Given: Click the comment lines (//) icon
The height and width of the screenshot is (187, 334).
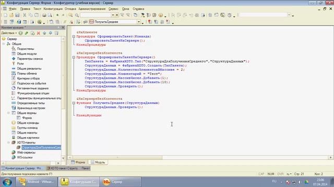Looking at the screenshot, I should coord(65,22).
